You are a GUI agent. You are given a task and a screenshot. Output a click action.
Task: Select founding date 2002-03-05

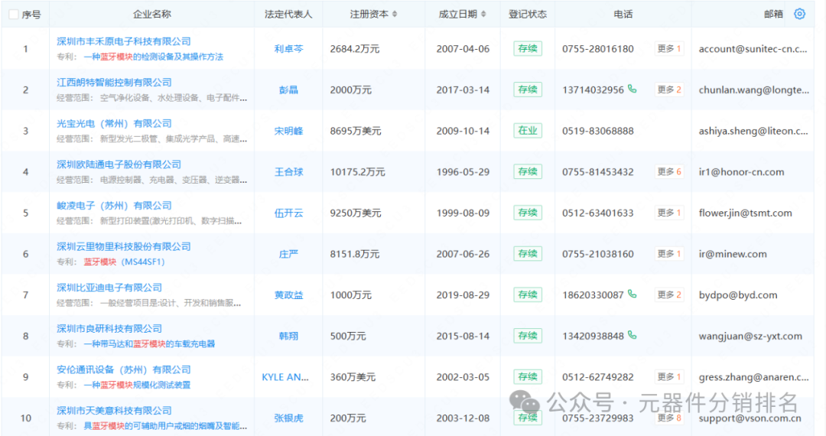463,377
